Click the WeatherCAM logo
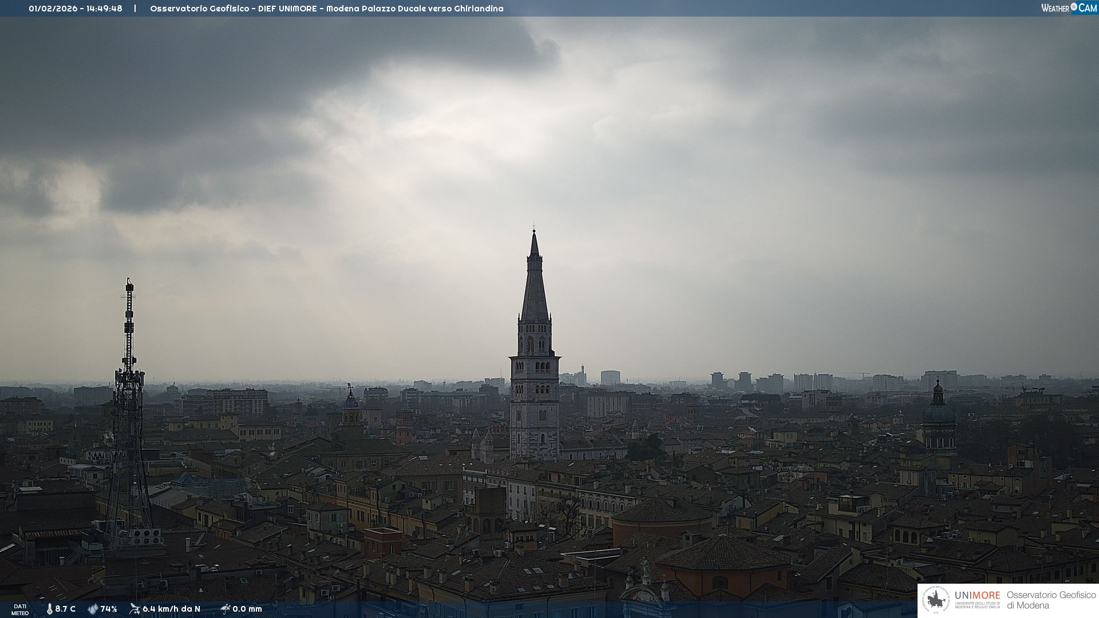This screenshot has width=1099, height=618. pos(1068,8)
